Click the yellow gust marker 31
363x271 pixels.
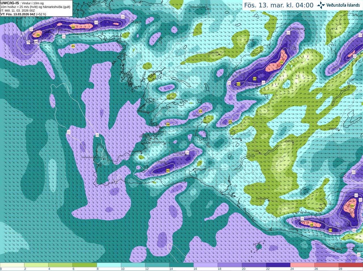(x=239, y=84)
